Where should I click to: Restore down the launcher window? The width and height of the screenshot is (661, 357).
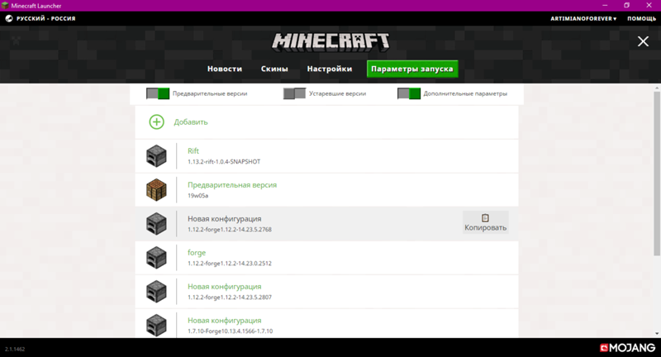pyautogui.click(x=627, y=6)
